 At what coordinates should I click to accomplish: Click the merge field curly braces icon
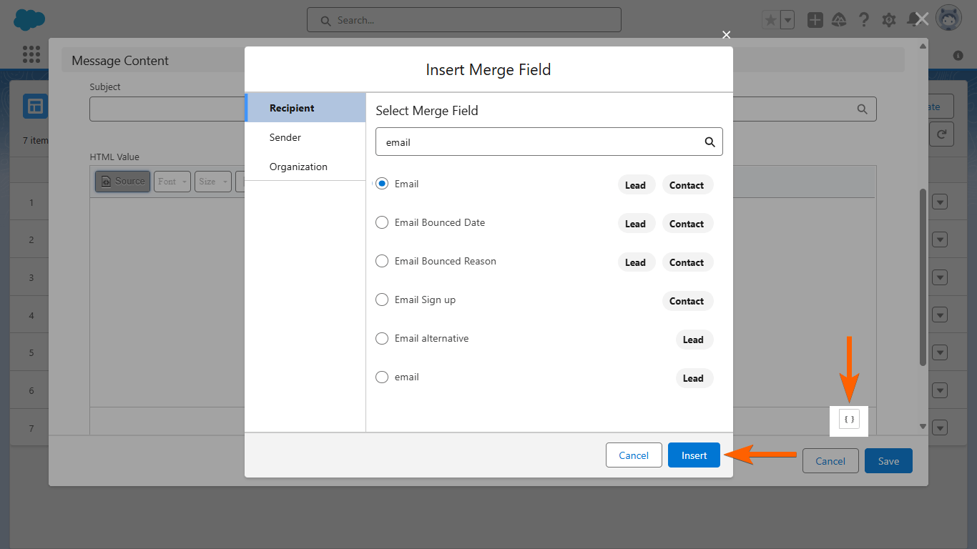point(849,419)
